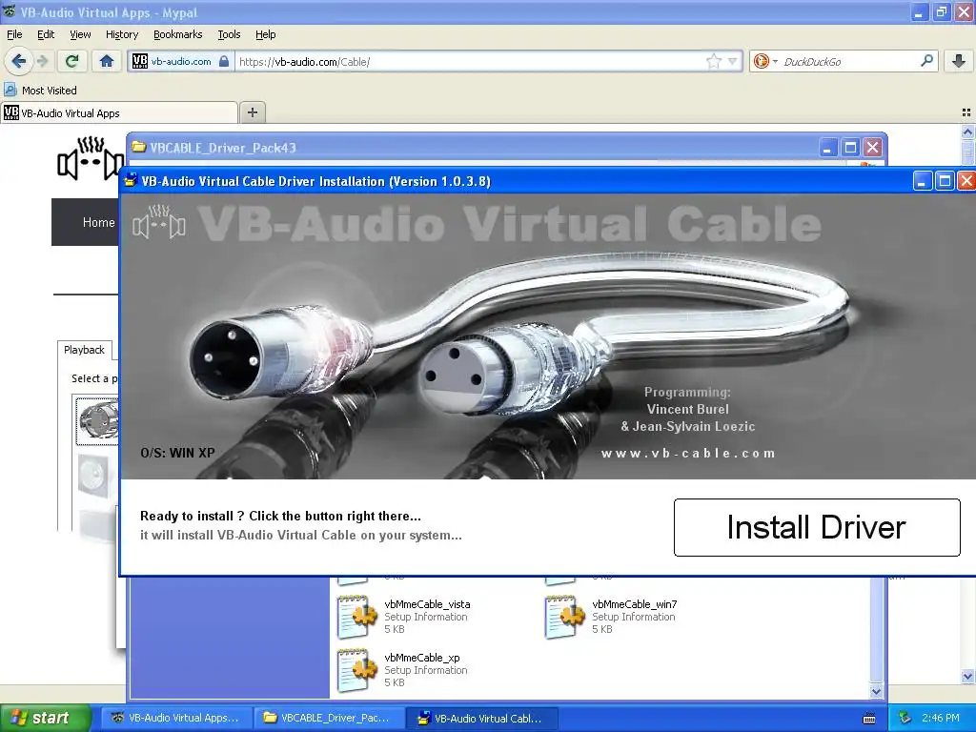Click the keyboard icon in taskbar
This screenshot has height=732, width=976.
tap(869, 719)
